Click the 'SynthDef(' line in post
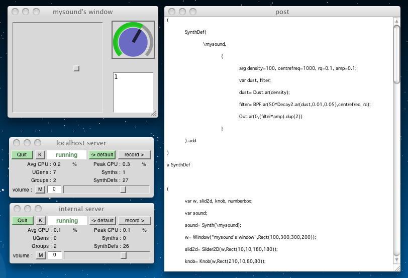The width and height of the screenshot is (408, 278). (195, 32)
